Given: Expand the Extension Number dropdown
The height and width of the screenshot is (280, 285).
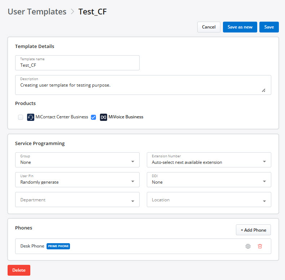Looking at the screenshot, I should (209, 160).
